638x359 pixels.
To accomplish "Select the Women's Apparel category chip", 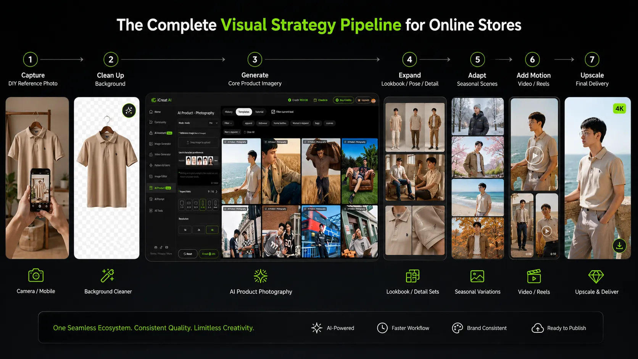I will pyautogui.click(x=301, y=123).
